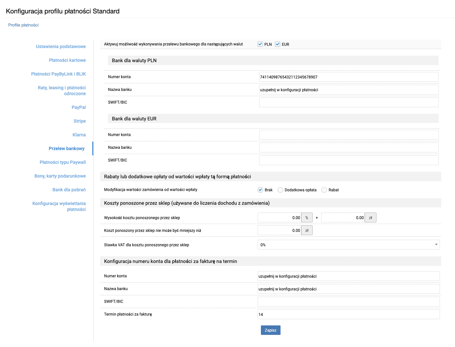The image size is (455, 347).
Task: Click the EUR SWIFT/BIC field
Action: [349, 160]
